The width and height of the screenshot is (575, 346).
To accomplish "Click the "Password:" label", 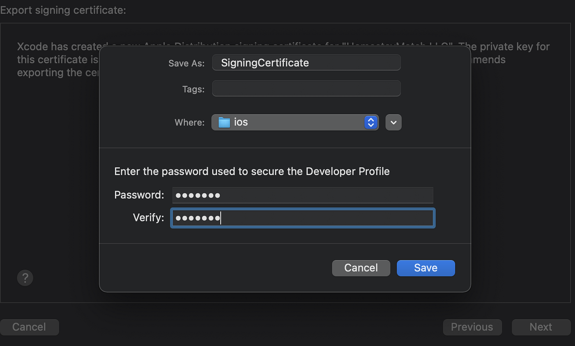I will point(139,195).
